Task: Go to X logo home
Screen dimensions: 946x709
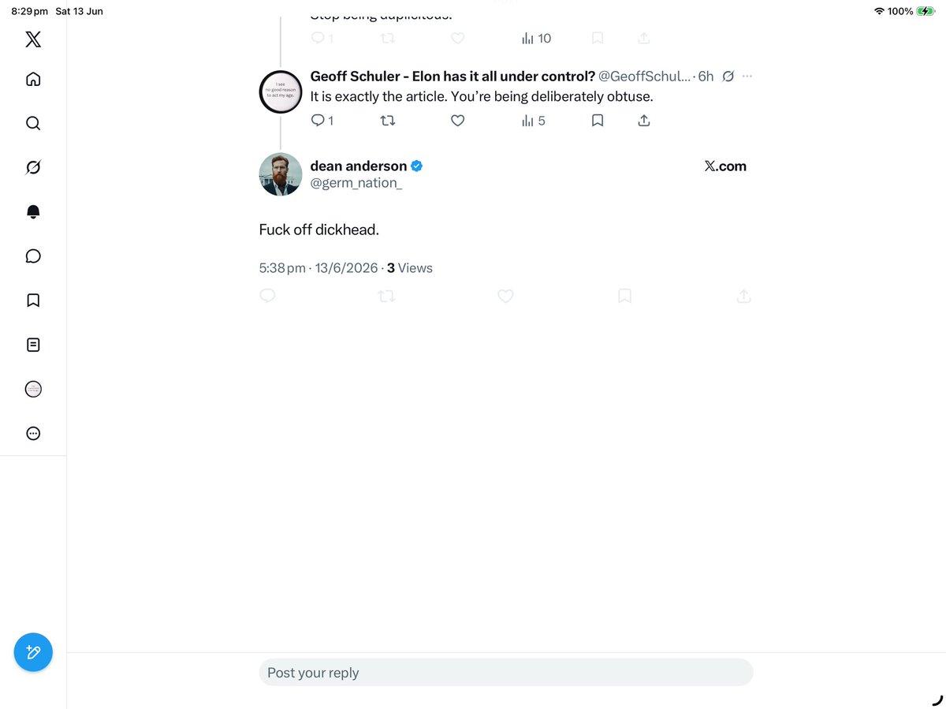Action: click(33, 39)
